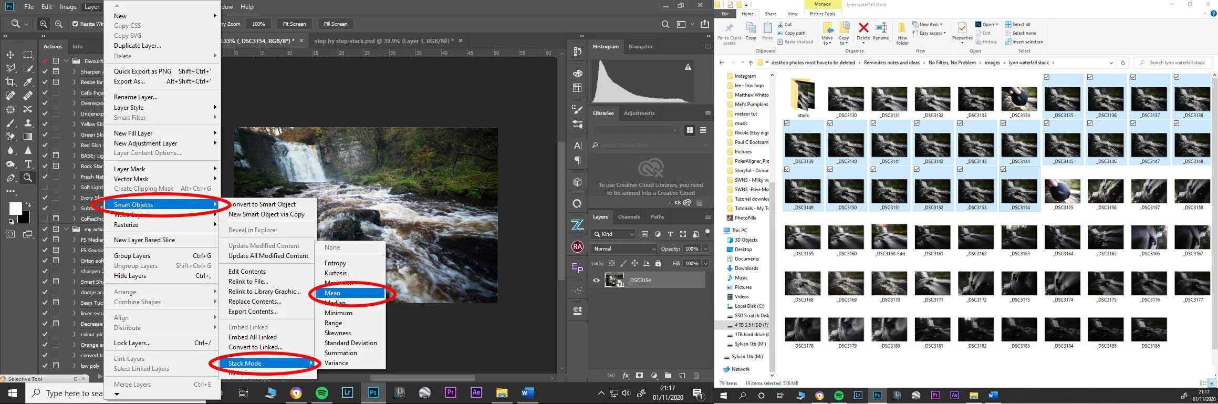Click the foreground white color swatch

15,208
